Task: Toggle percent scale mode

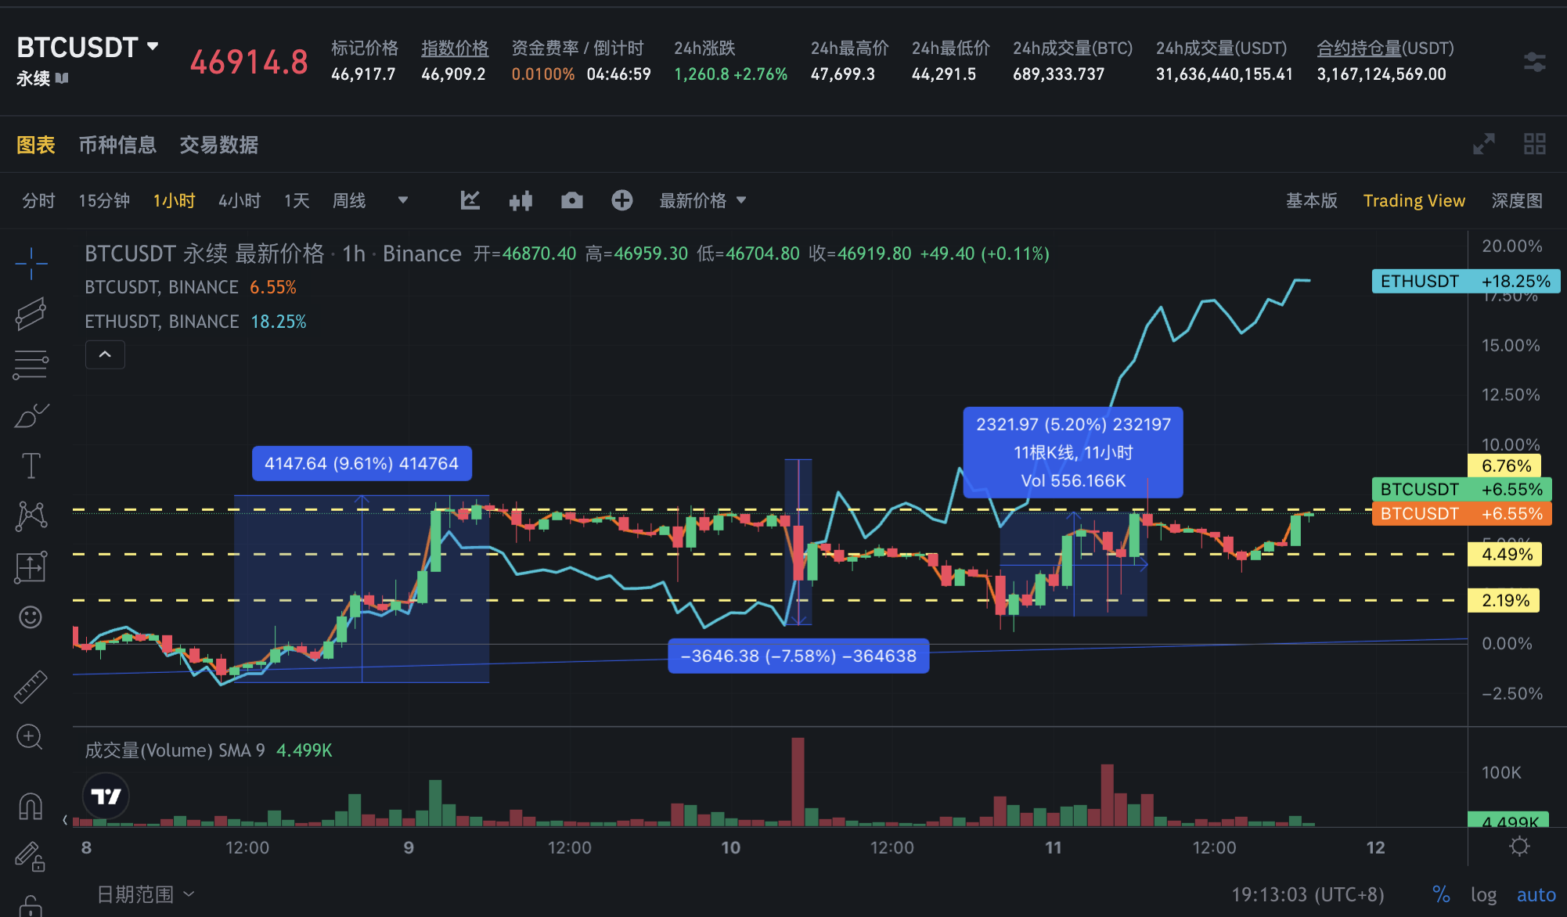Action: click(1441, 894)
